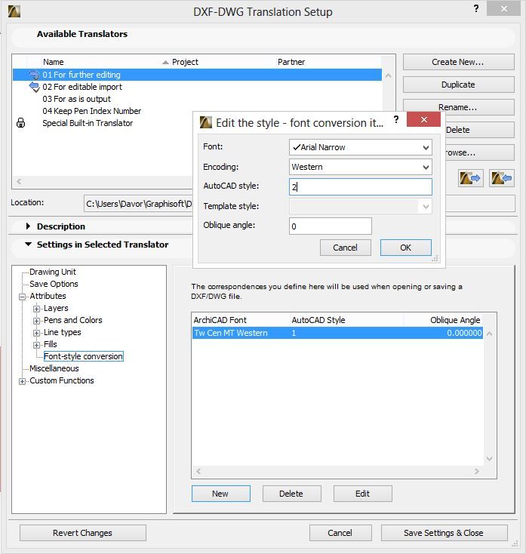Expand the Pens and Colors node
The width and height of the screenshot is (526, 554).
(x=36, y=321)
